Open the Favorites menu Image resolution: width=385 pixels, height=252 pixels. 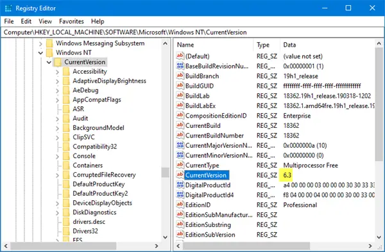[x=71, y=21]
